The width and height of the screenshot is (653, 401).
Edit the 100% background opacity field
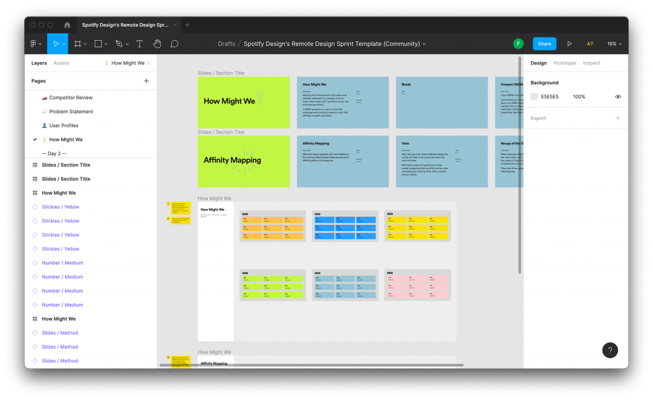tap(579, 96)
